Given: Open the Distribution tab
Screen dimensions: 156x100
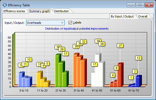Looking at the screenshot, I should click(61, 11).
